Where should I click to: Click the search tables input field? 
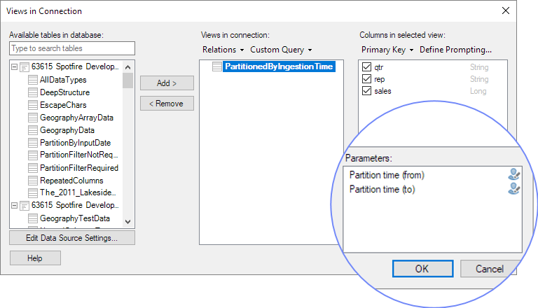pyautogui.click(x=72, y=48)
